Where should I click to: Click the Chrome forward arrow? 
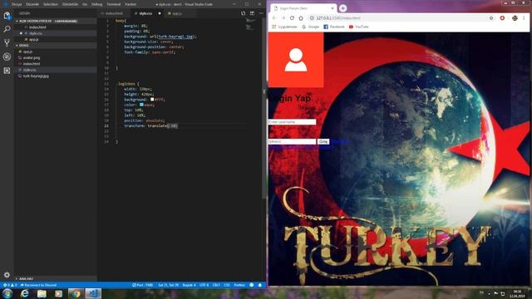coord(283,18)
